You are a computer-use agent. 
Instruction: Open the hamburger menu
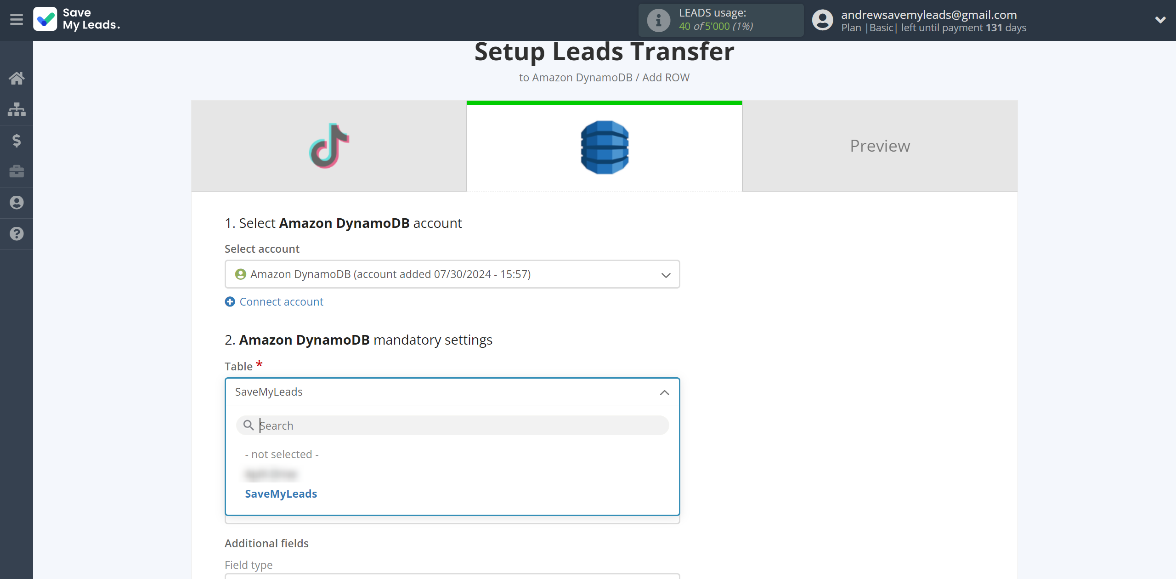pyautogui.click(x=17, y=19)
